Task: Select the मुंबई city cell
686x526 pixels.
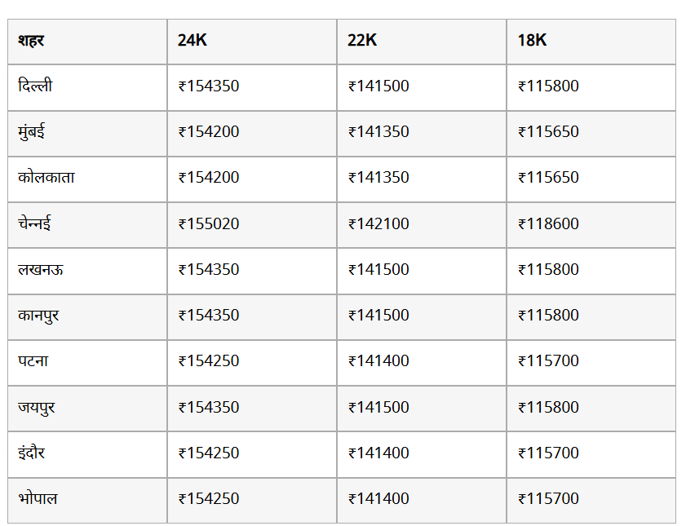Action: click(x=31, y=131)
